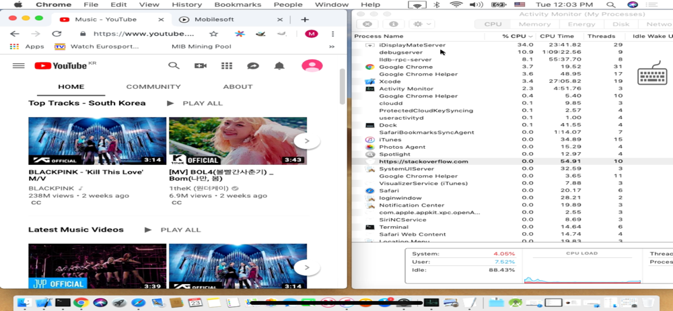
Task: Open the YouTube messages bubble icon
Action: click(253, 66)
